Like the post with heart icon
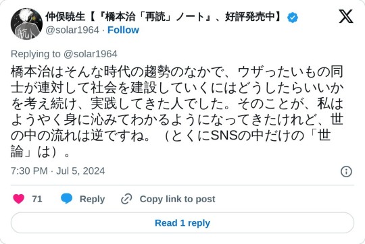This screenshot has height=244, width=365. coord(19,199)
